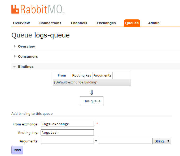Click the RabbitMQ logo
The image size is (180, 156).
point(38,9)
